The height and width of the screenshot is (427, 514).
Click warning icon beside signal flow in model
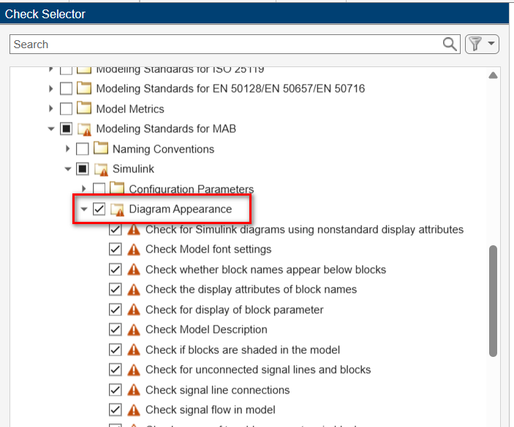pyautogui.click(x=134, y=410)
